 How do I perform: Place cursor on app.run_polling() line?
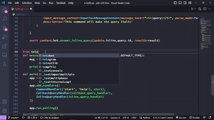[x=44, y=108]
